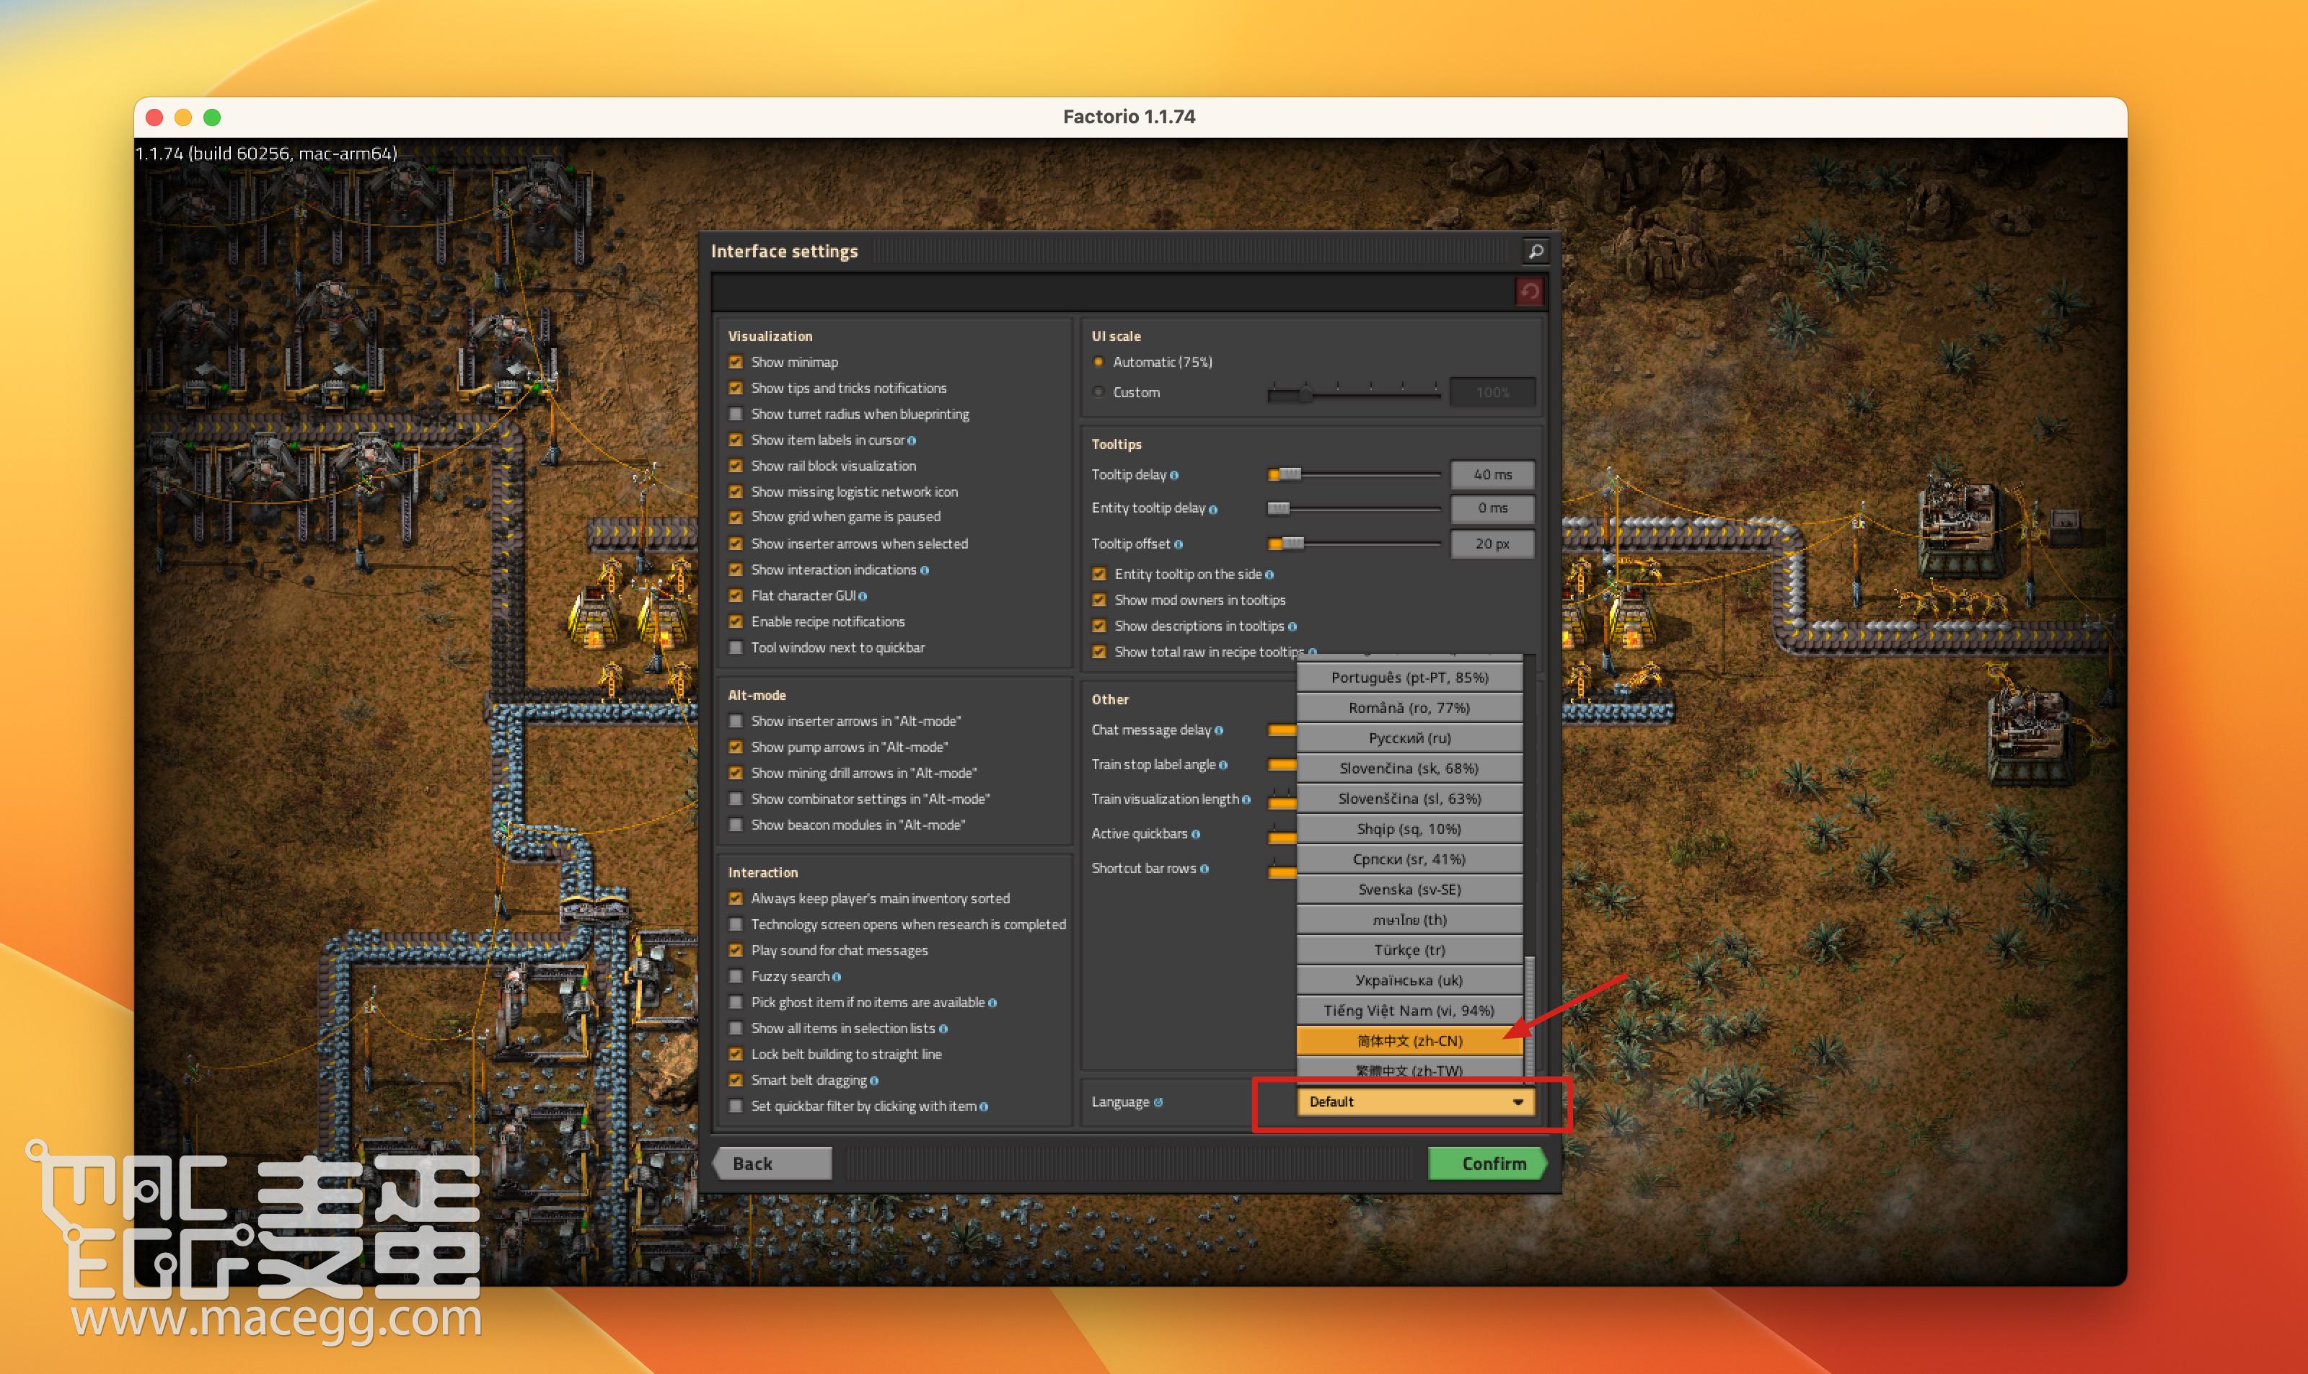Click info icon beside Show all items in selection lists

[943, 1029]
